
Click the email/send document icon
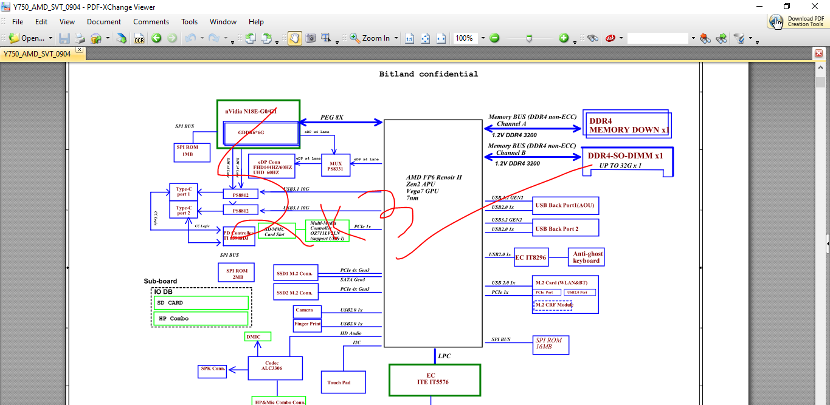tap(122, 38)
